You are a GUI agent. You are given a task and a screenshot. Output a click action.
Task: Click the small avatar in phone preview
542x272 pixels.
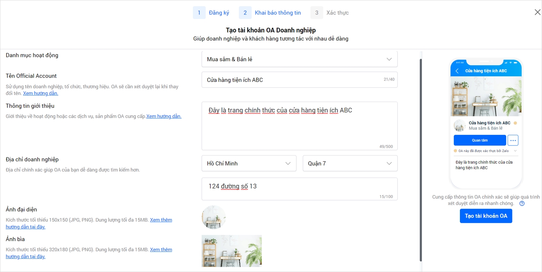tap(460, 126)
